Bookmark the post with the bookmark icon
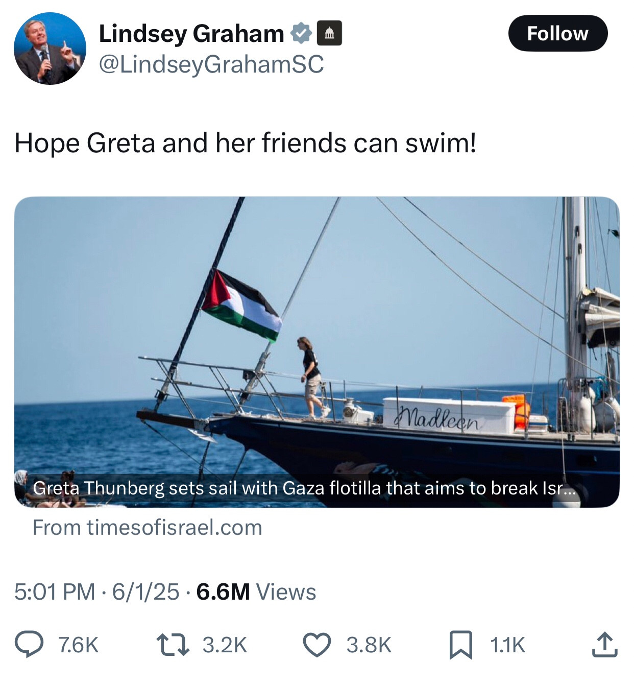This screenshot has height=685, width=634. (461, 645)
